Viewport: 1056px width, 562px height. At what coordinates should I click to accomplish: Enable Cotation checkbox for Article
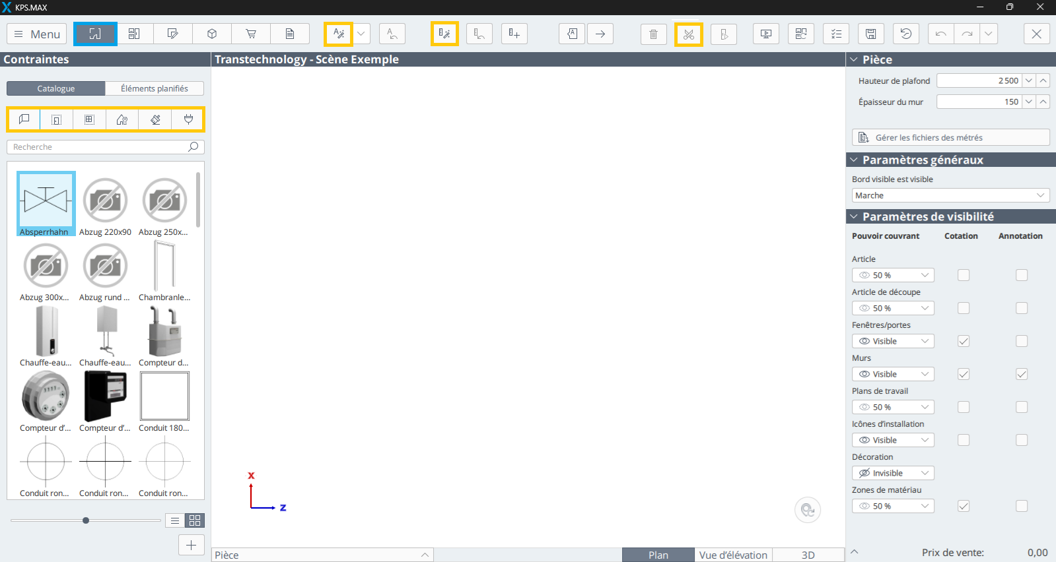click(x=964, y=275)
